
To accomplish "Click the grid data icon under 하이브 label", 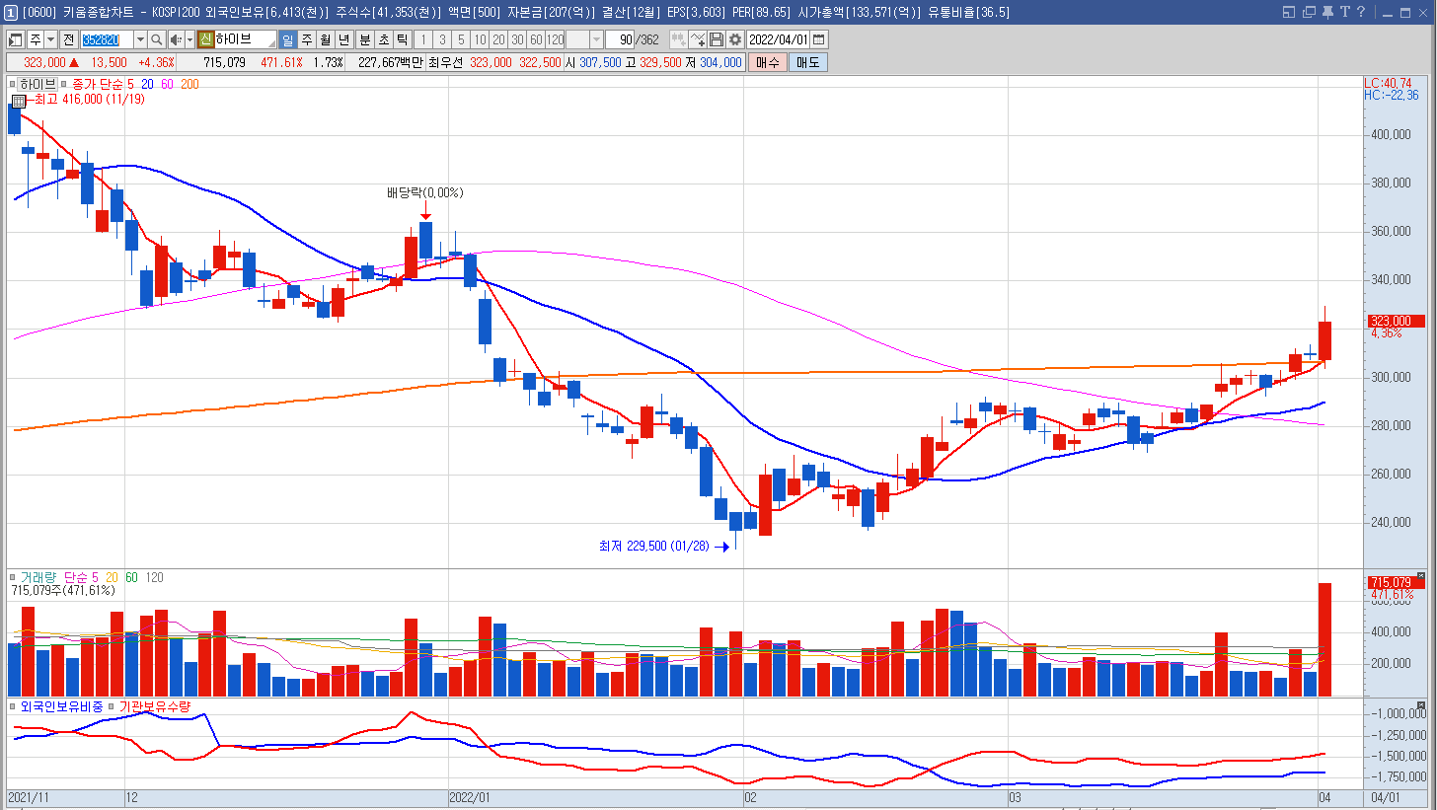I will pyautogui.click(x=18, y=100).
